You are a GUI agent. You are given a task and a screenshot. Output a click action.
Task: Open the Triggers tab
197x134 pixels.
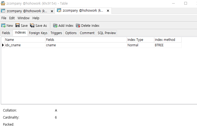pos(56,33)
